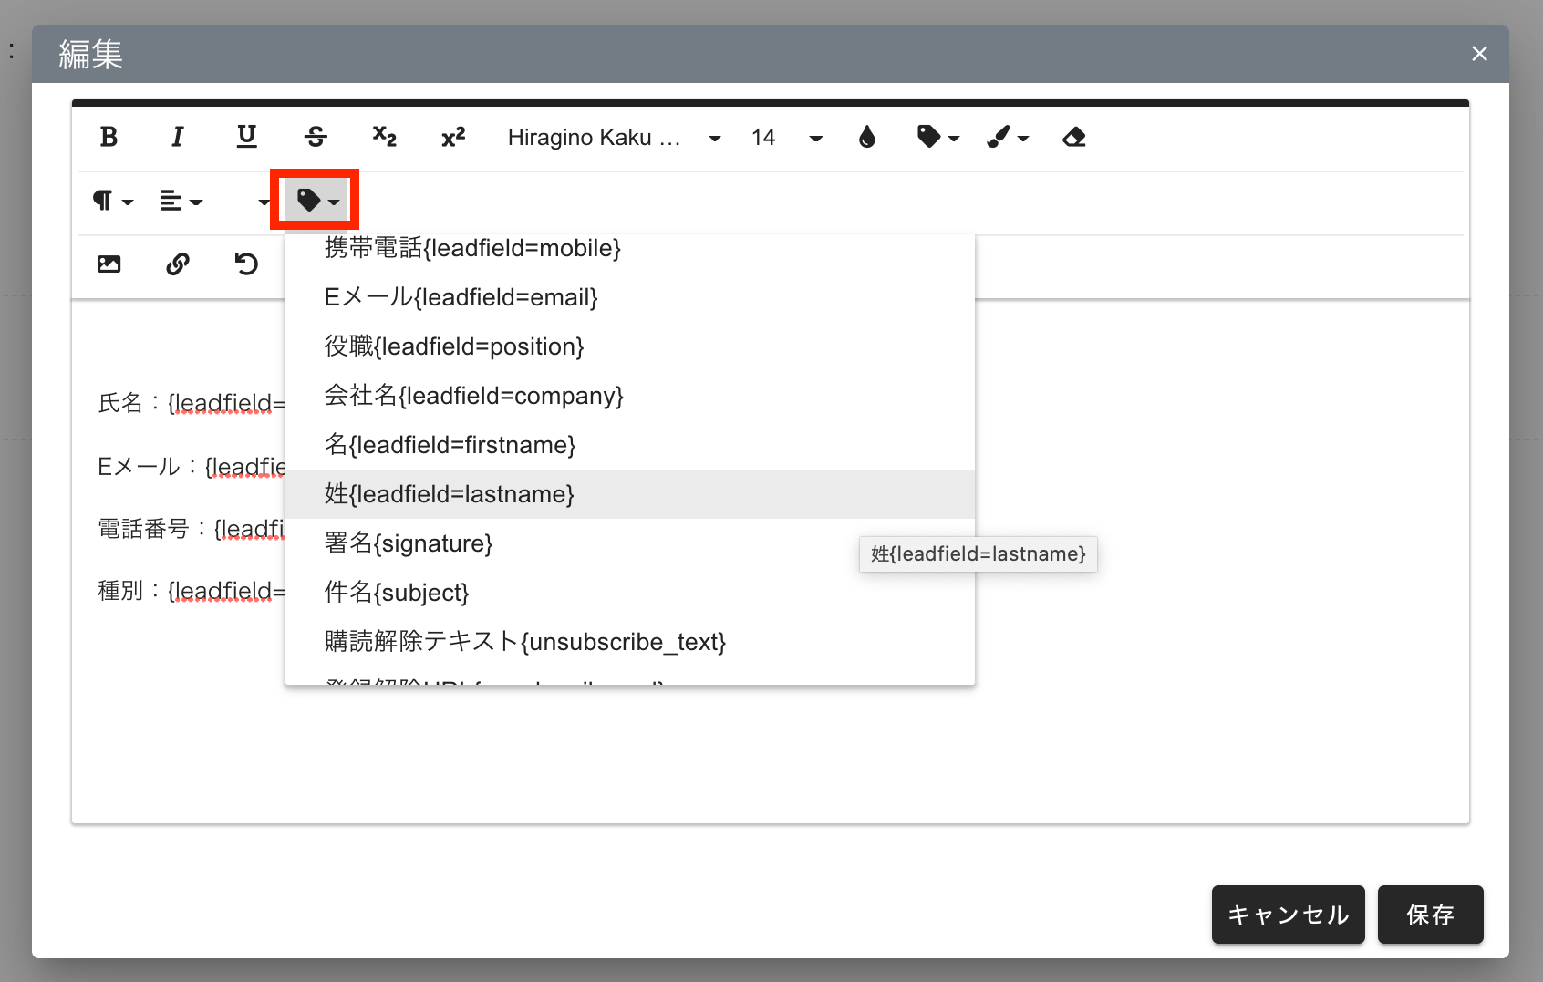Apply superscript formatting
This screenshot has width=1543, height=982.
pos(453,137)
